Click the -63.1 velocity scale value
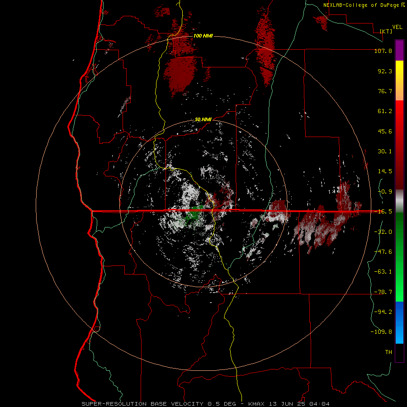This screenshot has height=407, width=407. pos(383,272)
